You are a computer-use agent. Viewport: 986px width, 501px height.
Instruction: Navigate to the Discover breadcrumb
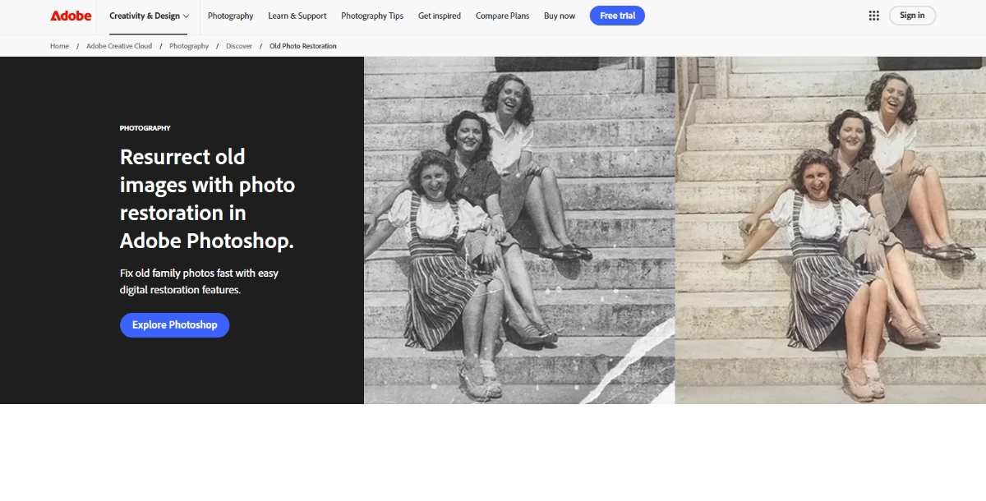click(x=239, y=46)
